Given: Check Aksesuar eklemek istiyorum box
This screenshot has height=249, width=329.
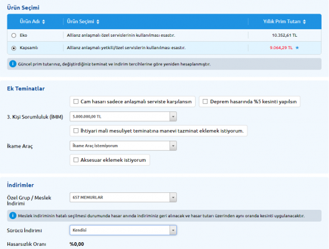Looking at the screenshot, I should tap(76, 160).
